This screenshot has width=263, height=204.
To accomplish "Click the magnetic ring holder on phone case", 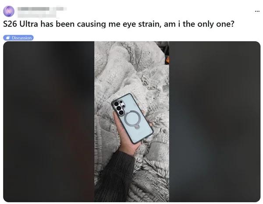I will point(131,118).
